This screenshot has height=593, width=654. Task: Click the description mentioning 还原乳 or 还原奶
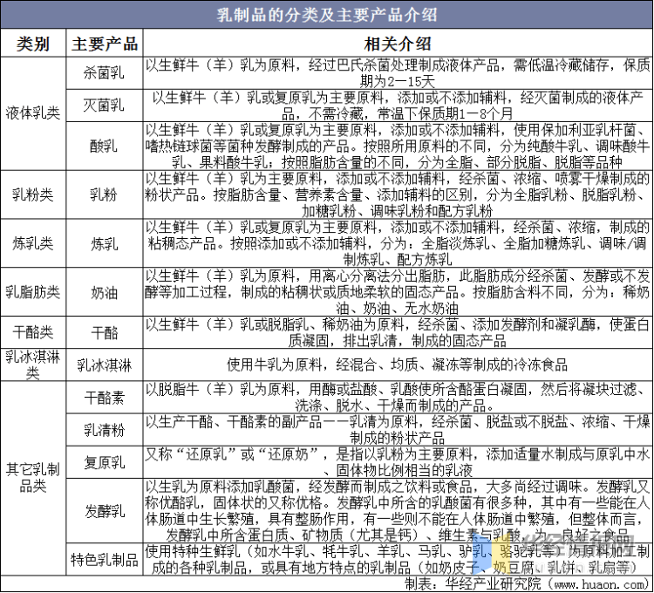coord(398,462)
